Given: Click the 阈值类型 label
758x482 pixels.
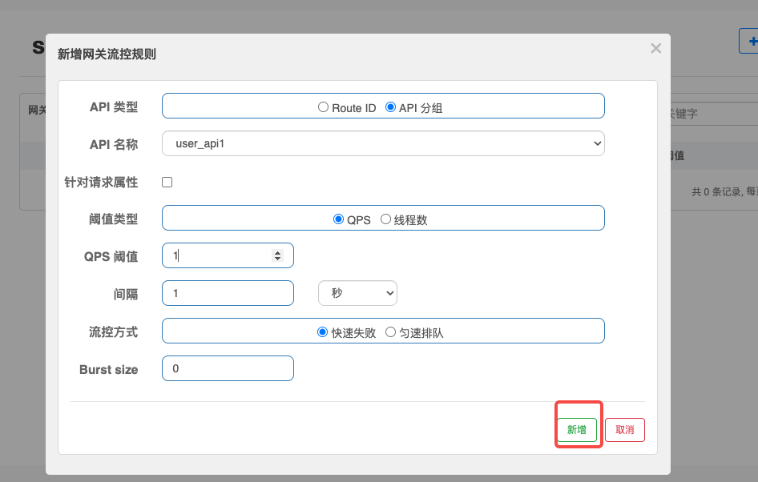Looking at the screenshot, I should coord(114,219).
